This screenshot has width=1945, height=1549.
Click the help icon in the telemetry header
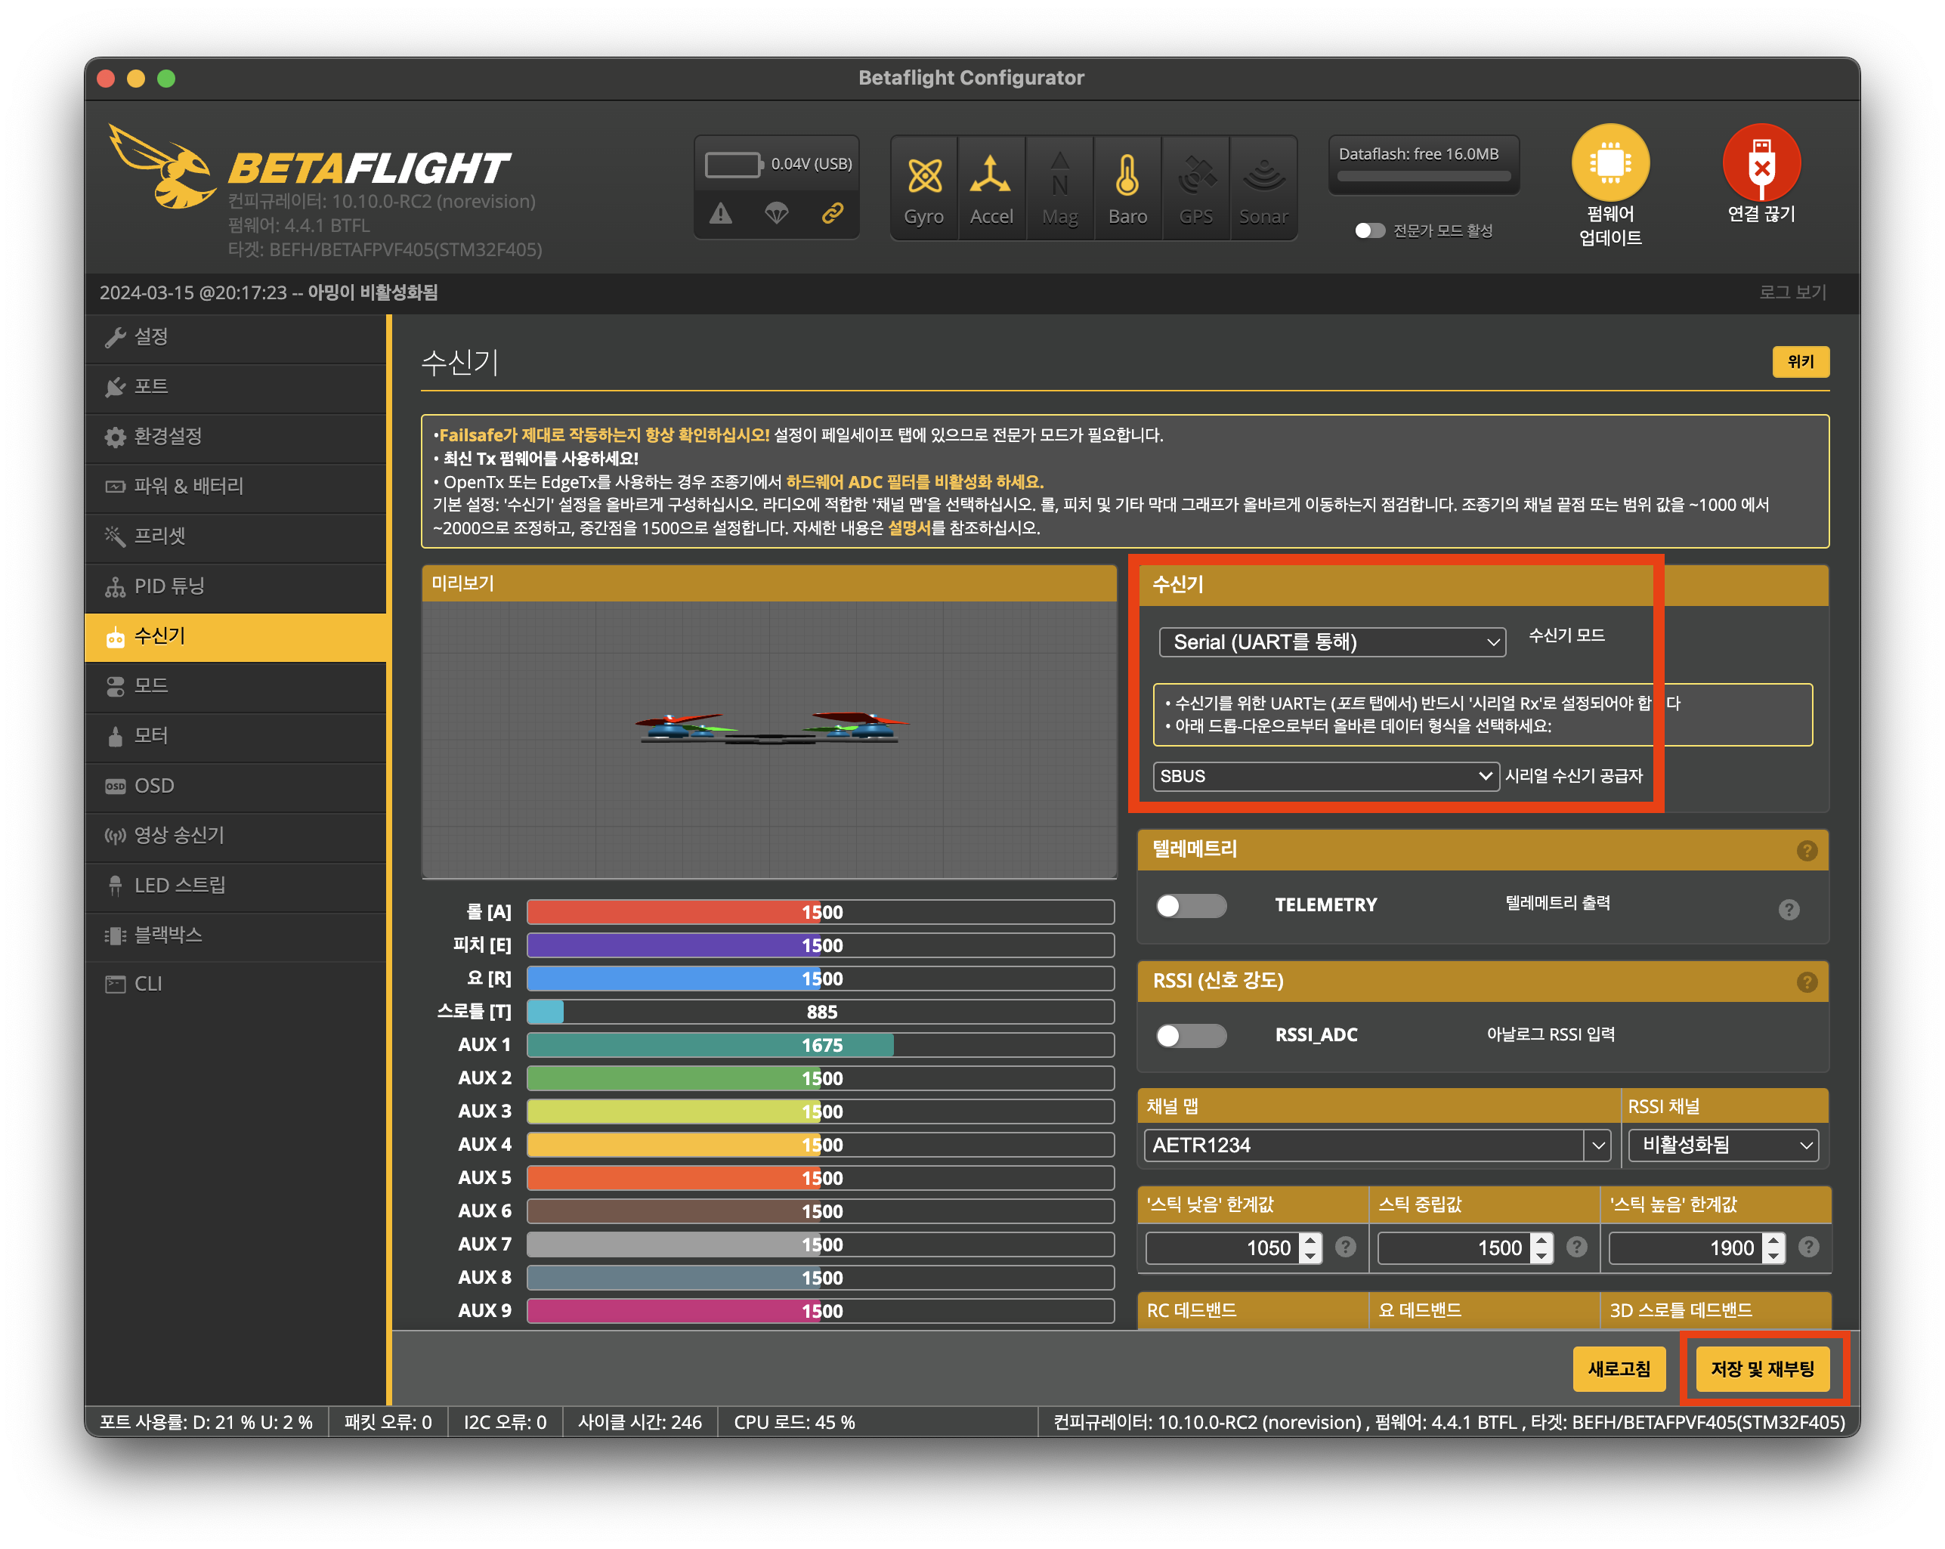point(1806,850)
